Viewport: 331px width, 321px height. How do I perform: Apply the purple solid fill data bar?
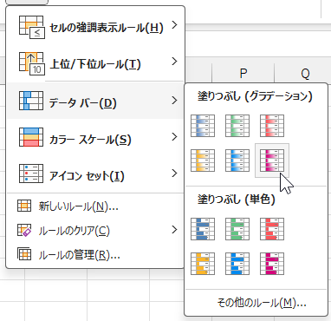(x=272, y=264)
